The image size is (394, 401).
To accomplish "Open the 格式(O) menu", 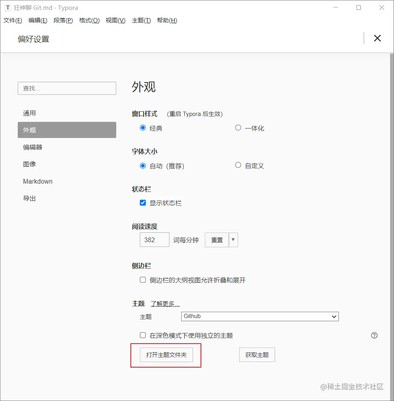I will 89,20.
